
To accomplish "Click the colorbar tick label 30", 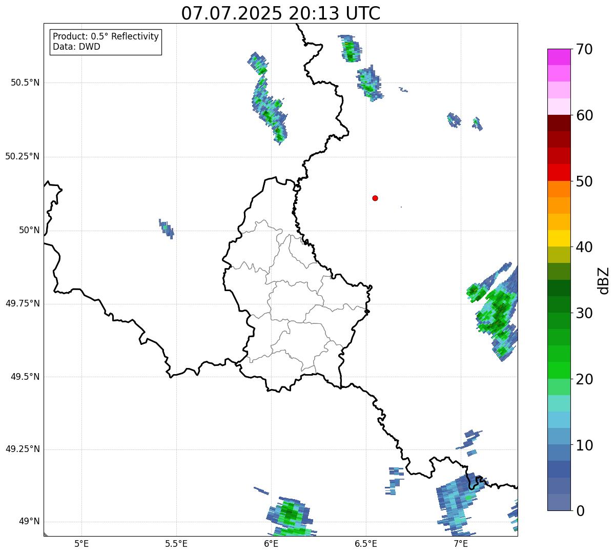I will pos(585,313).
